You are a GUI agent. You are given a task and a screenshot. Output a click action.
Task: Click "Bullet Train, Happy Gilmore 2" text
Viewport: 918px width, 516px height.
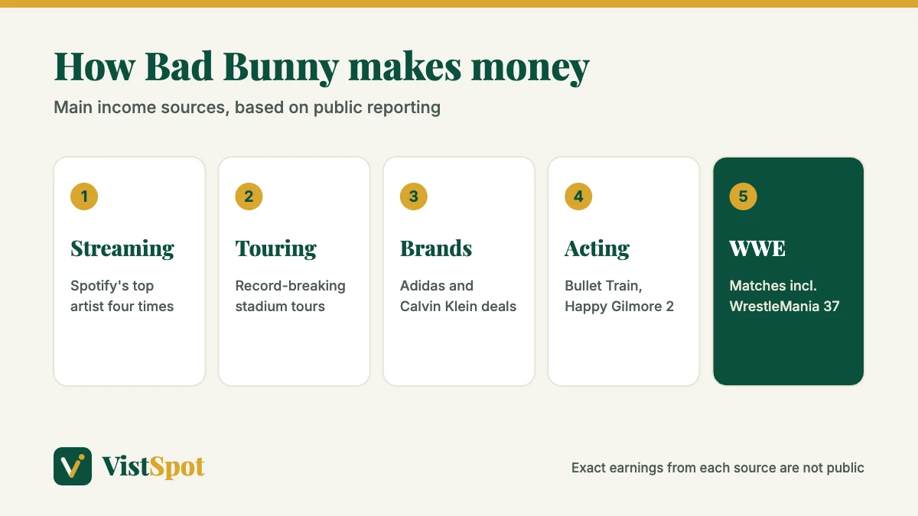click(619, 296)
